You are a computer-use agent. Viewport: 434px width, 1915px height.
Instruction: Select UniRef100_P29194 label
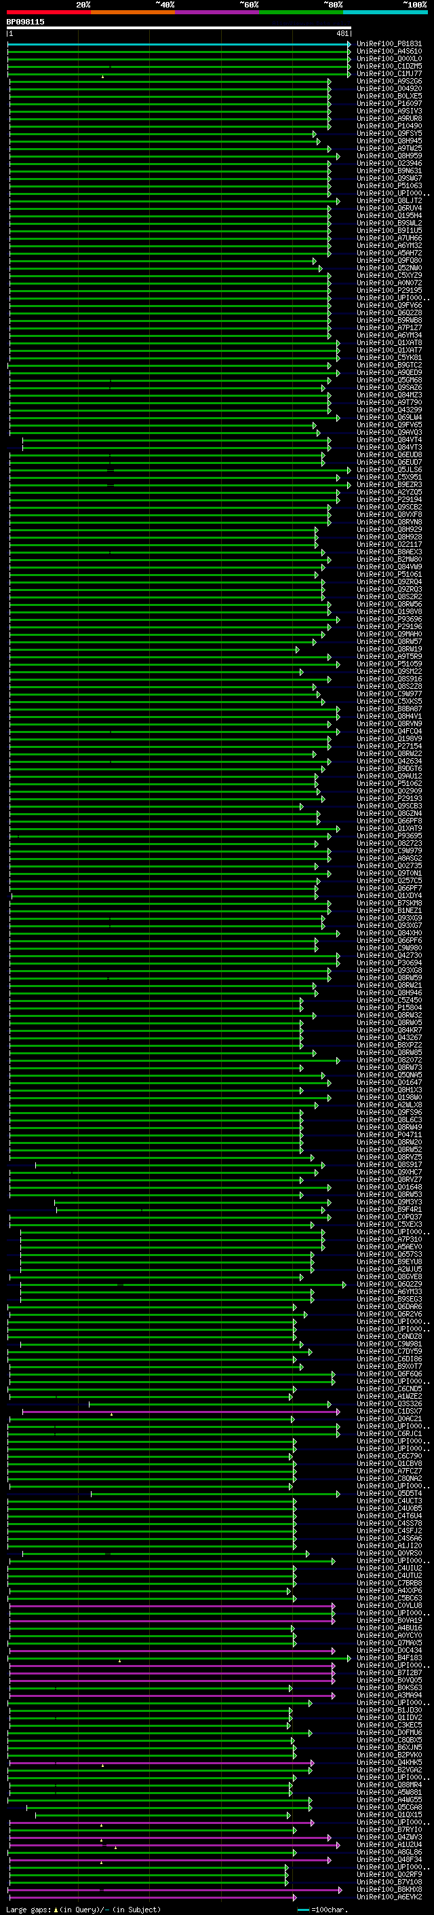389,499
